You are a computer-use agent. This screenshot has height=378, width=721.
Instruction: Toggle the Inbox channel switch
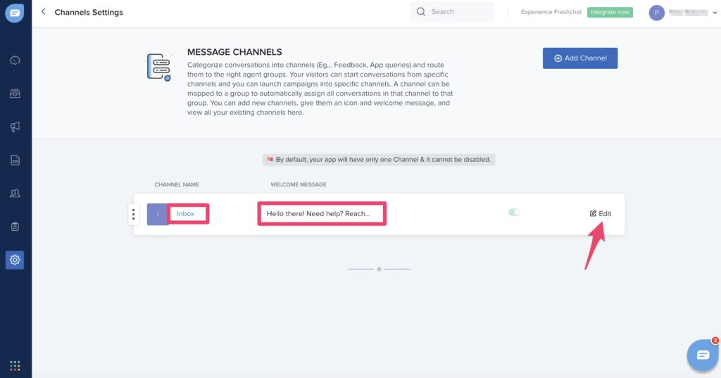[x=514, y=212]
